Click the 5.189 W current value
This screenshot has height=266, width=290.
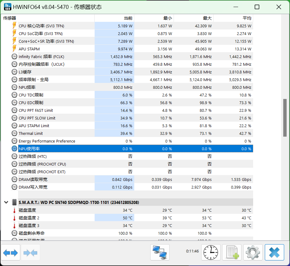[125, 26]
